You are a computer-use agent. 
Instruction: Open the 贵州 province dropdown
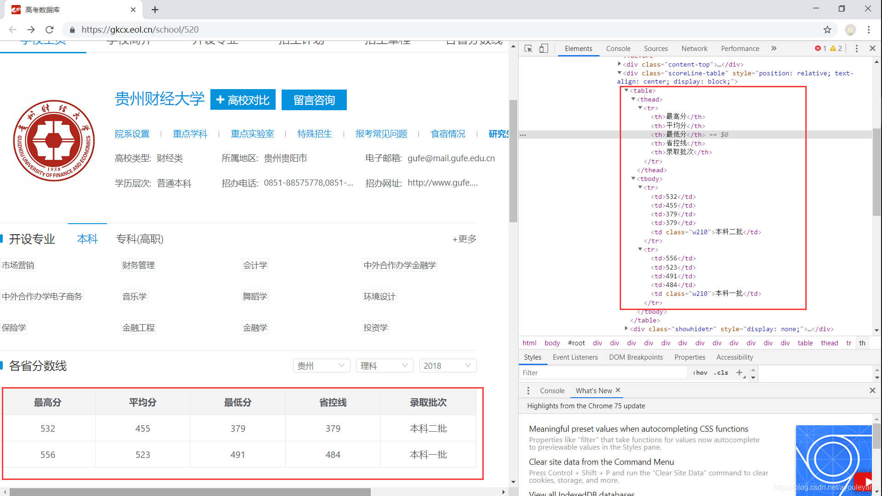click(x=322, y=366)
